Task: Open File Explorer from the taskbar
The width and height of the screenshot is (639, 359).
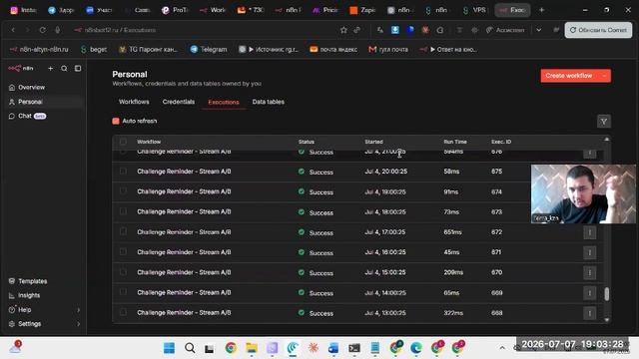Action: 252,348
